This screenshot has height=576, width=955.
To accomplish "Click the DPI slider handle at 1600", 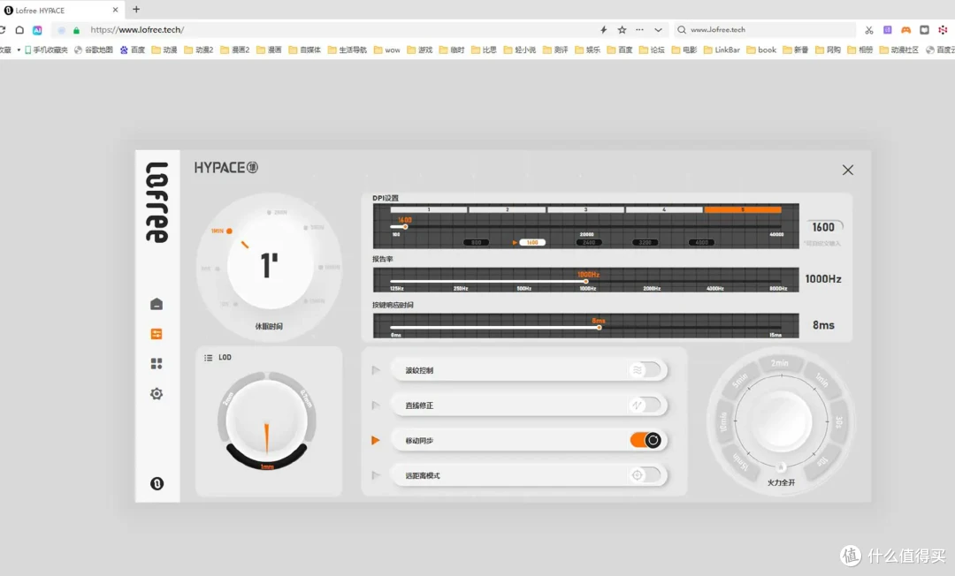I will (x=405, y=227).
